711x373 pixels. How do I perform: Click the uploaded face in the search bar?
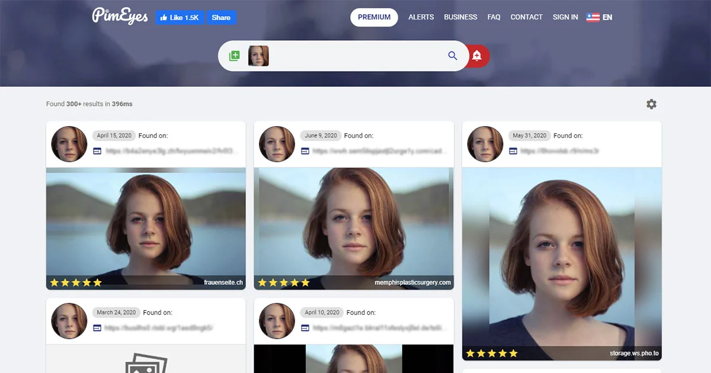258,55
